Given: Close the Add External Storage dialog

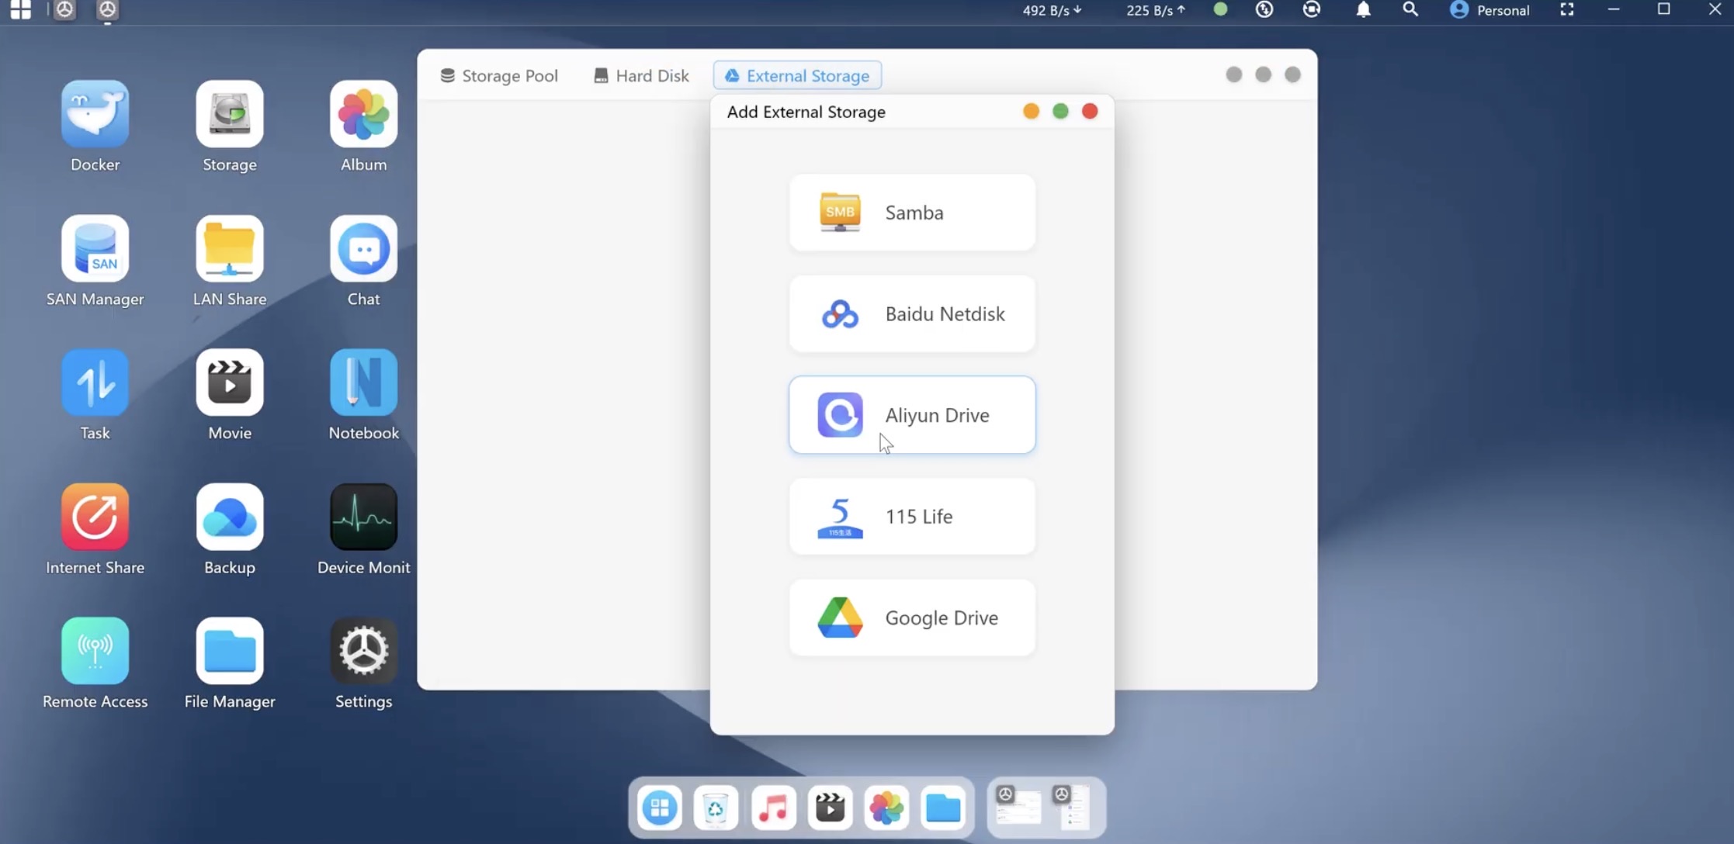Looking at the screenshot, I should tap(1090, 112).
